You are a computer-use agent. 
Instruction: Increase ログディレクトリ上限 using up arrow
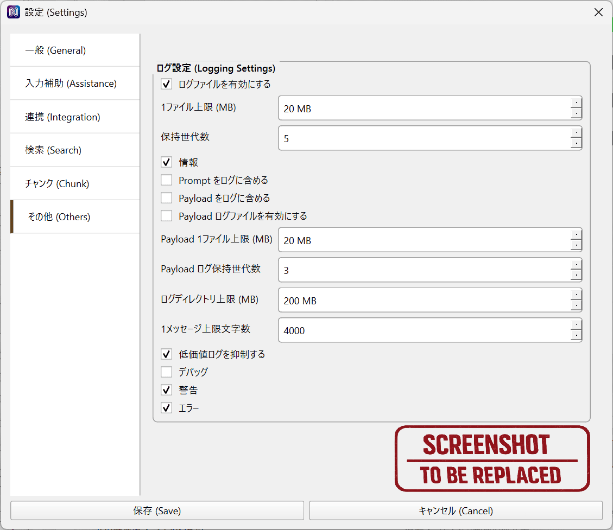tap(576, 295)
